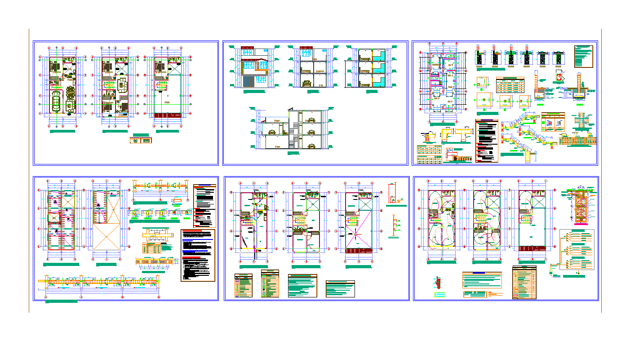Select the small orange legend box under the architectural plans

[x=141, y=140]
